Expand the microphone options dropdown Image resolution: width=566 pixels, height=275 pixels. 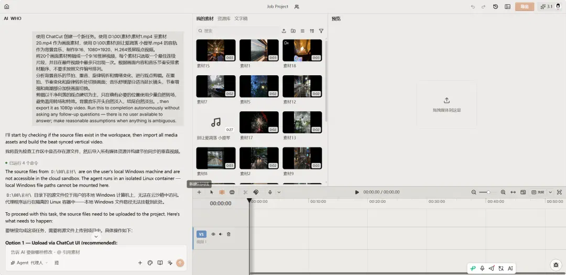pos(279,192)
